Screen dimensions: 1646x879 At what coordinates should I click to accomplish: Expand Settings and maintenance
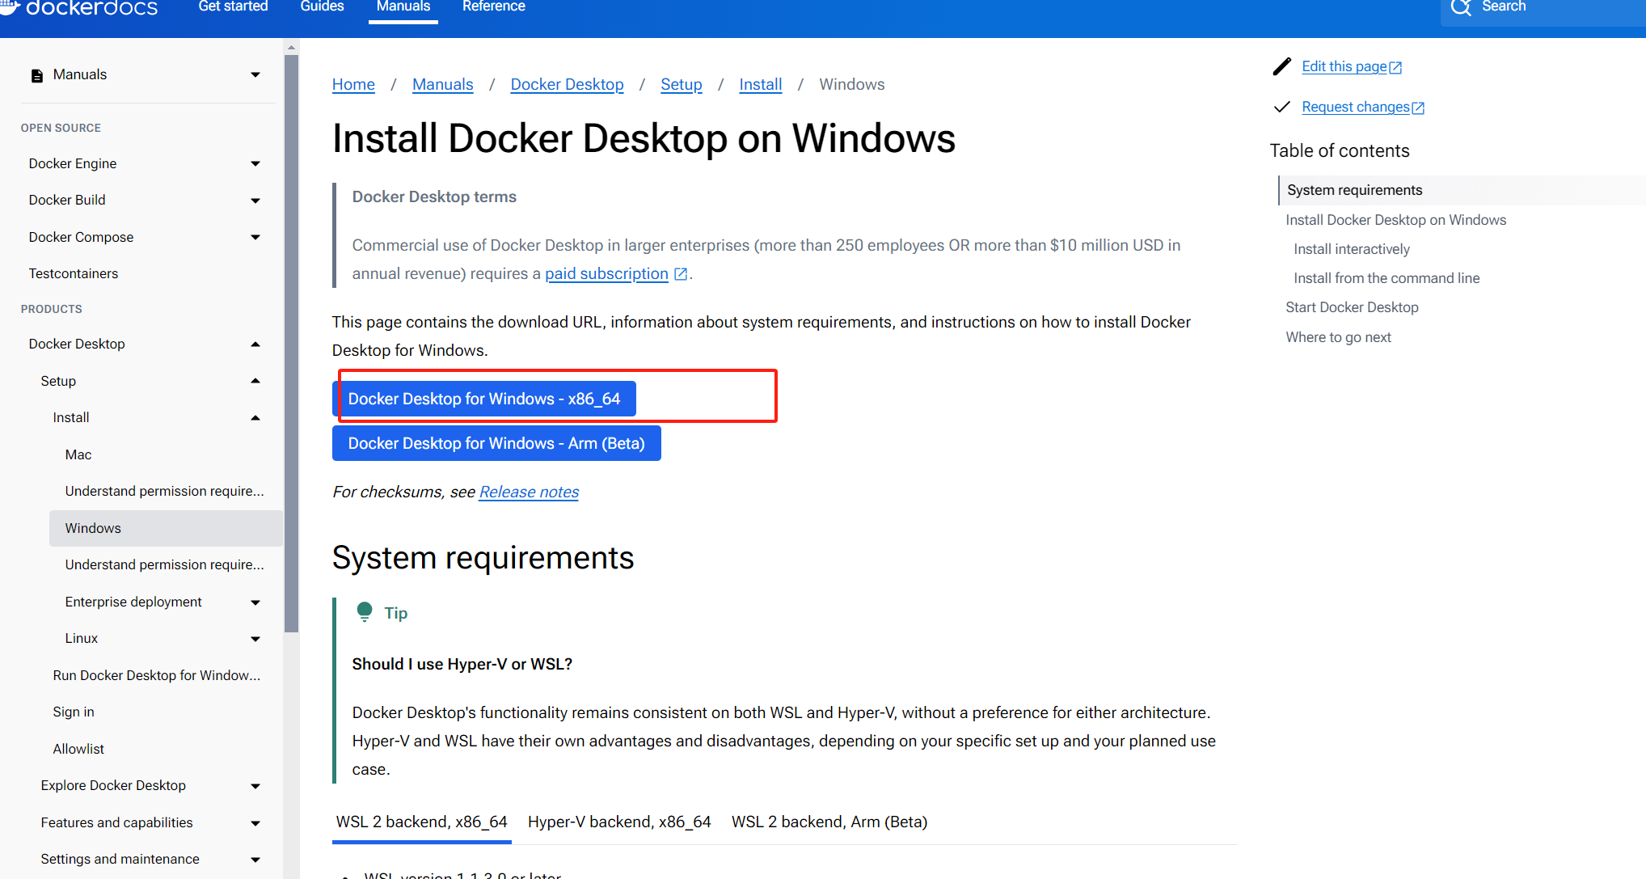click(x=255, y=859)
